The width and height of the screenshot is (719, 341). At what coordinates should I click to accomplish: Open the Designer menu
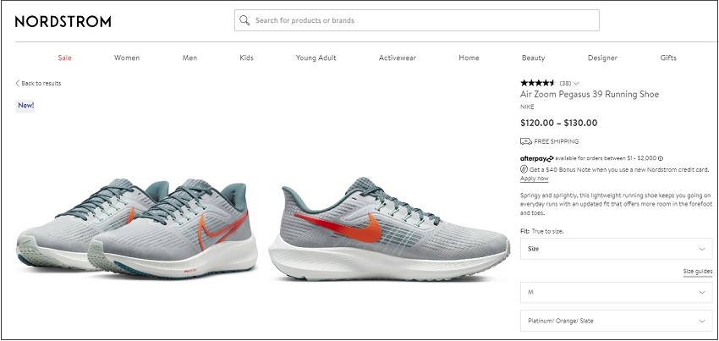[x=602, y=58]
